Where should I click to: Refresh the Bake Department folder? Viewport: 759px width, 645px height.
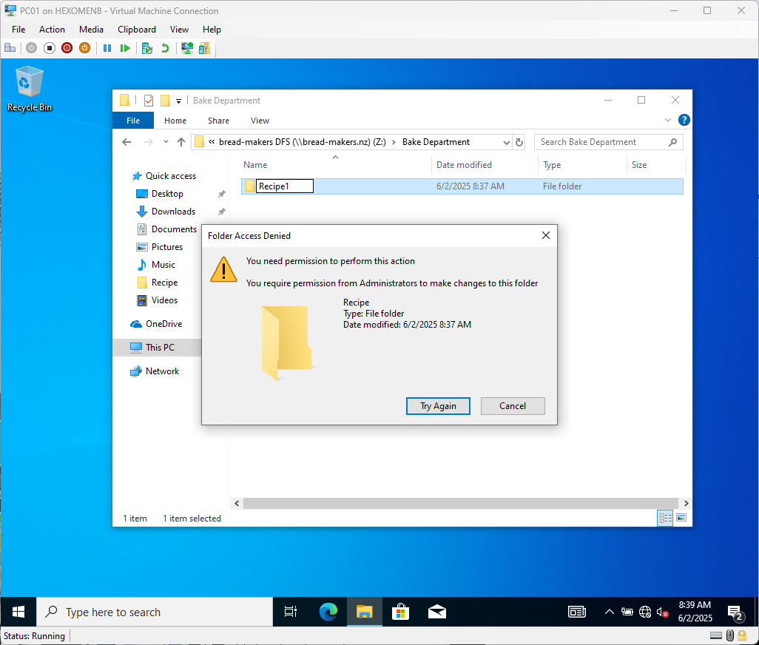[x=519, y=142]
